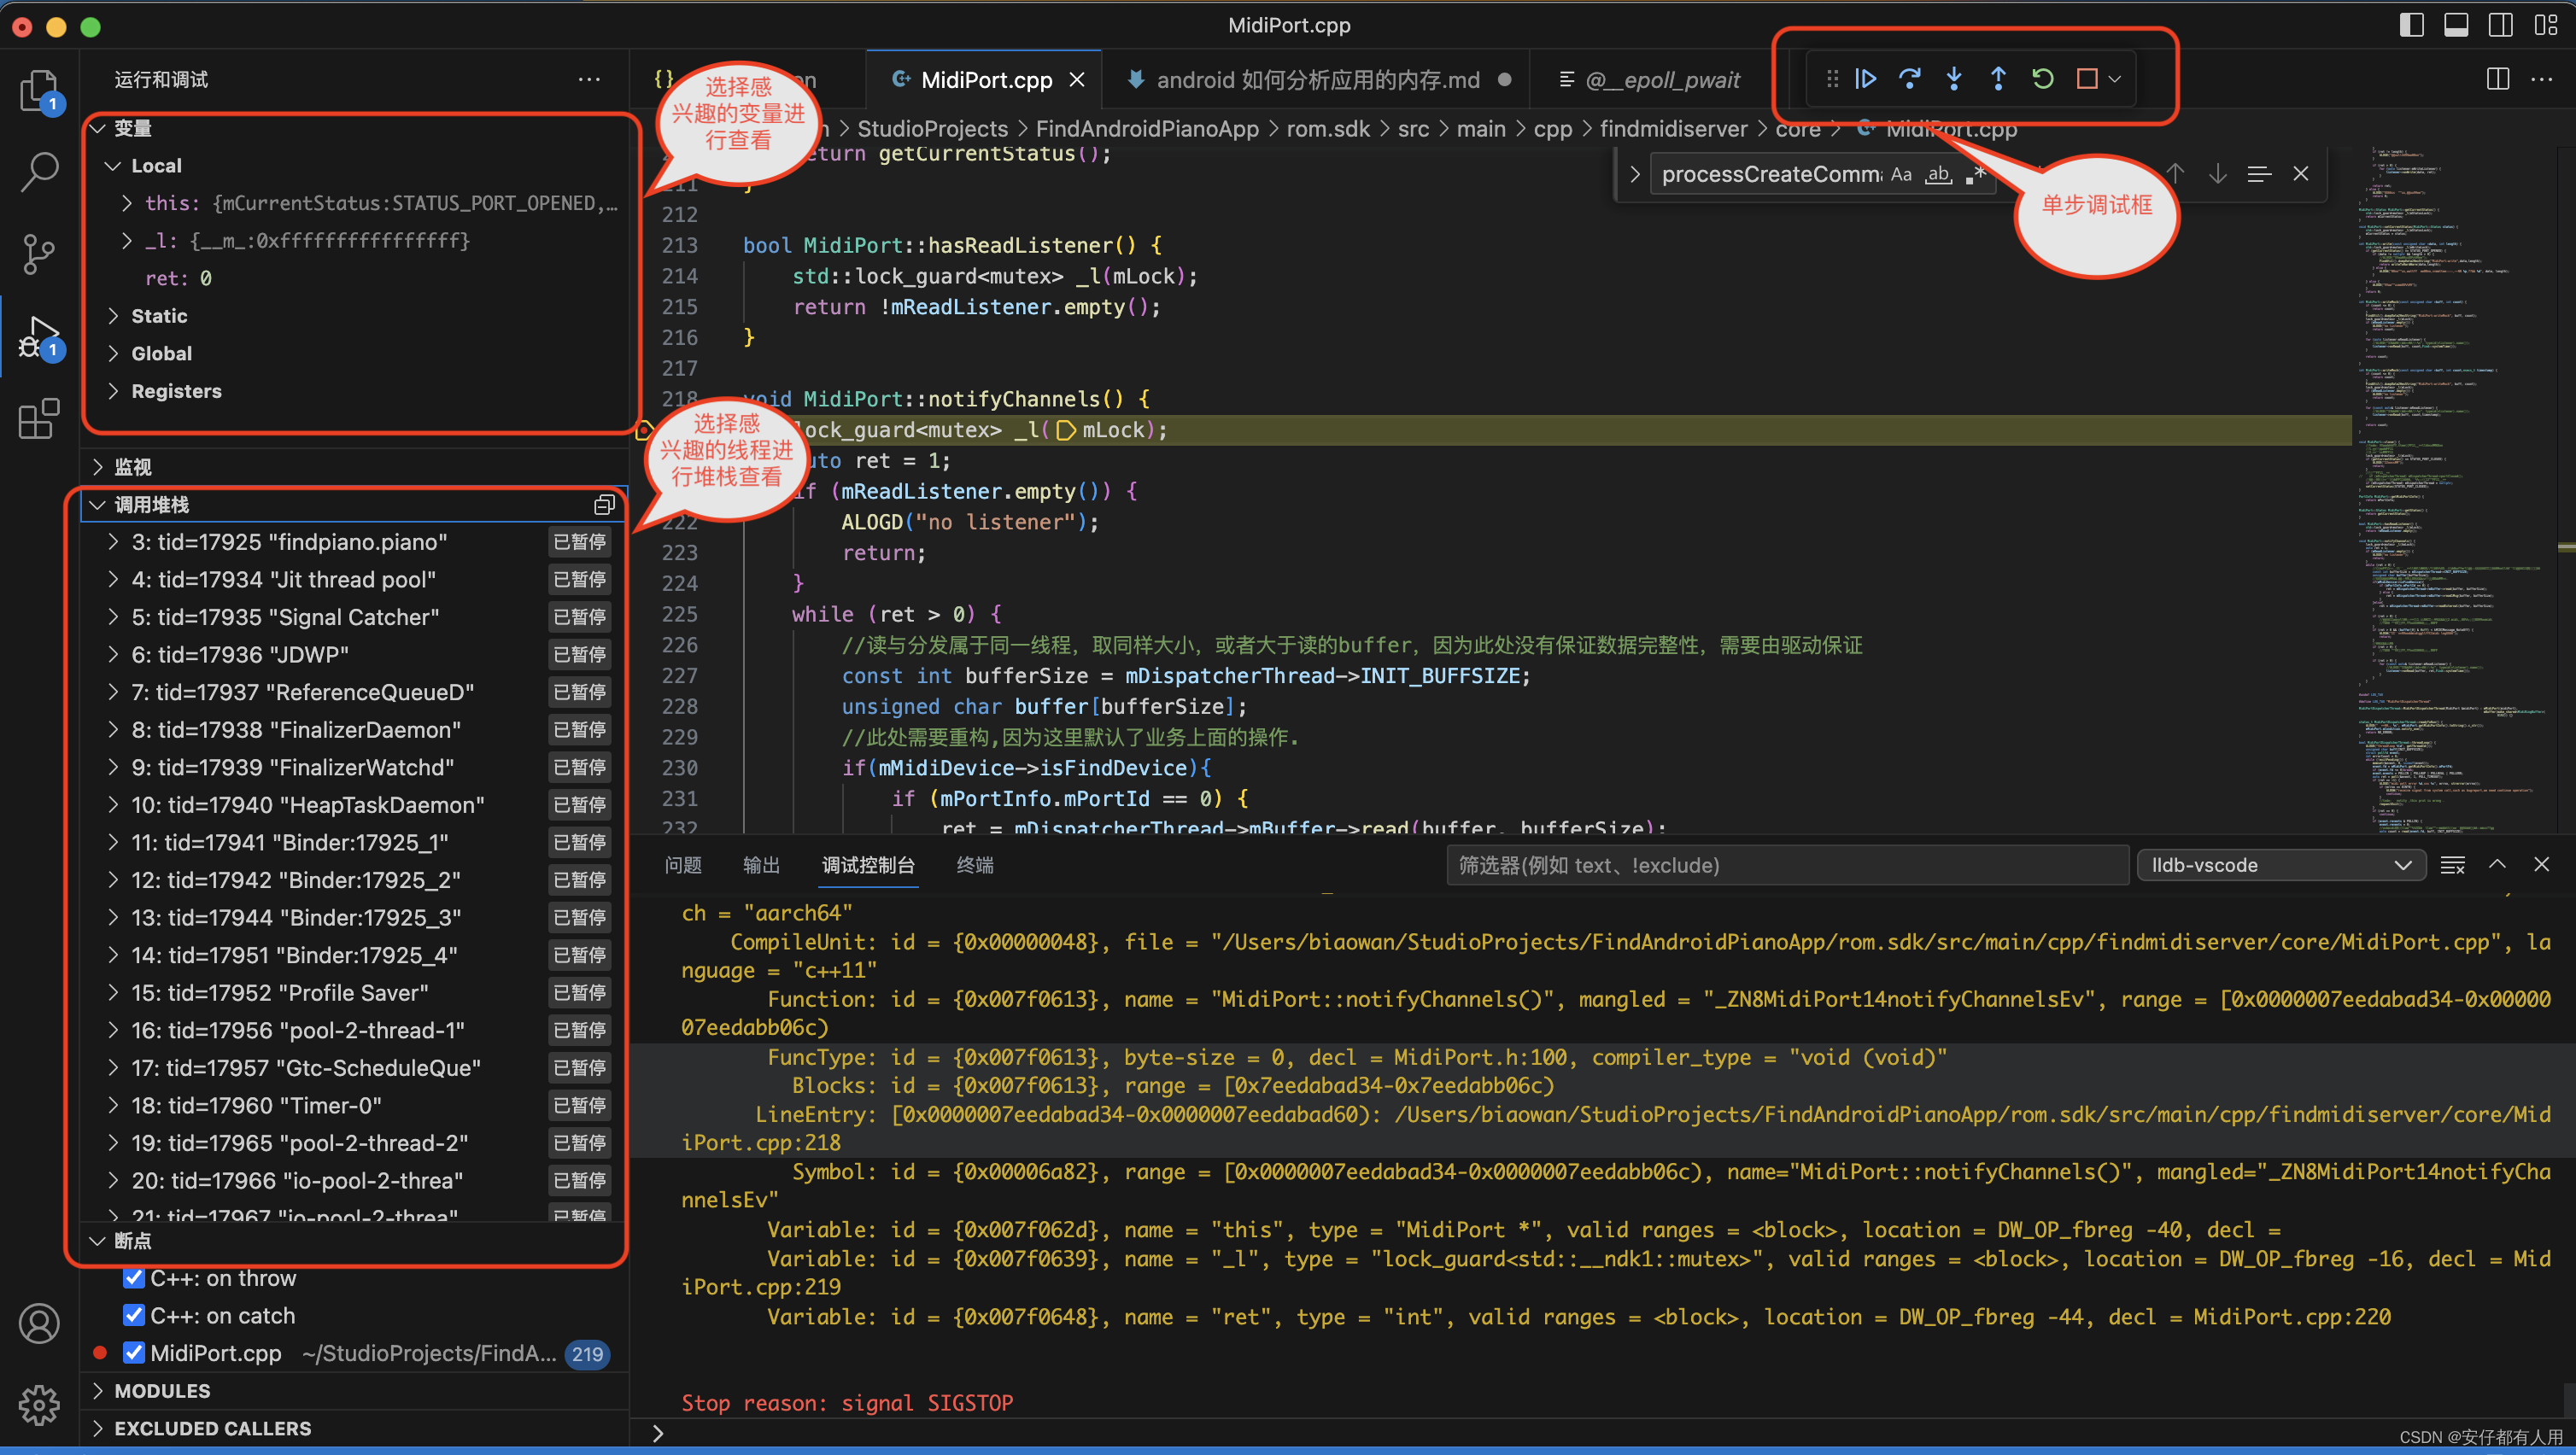Toggle replace mode in find widget
This screenshot has height=1455, width=2576.
tap(1634, 174)
